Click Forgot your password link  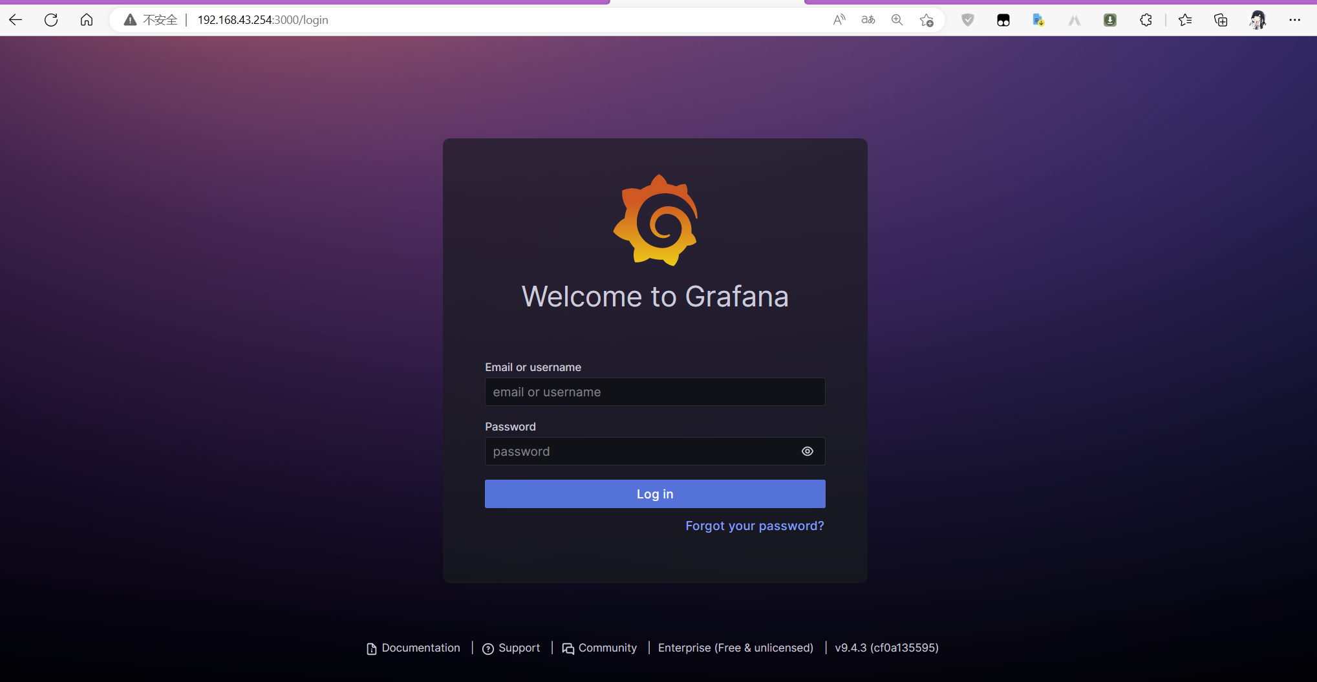coord(755,526)
